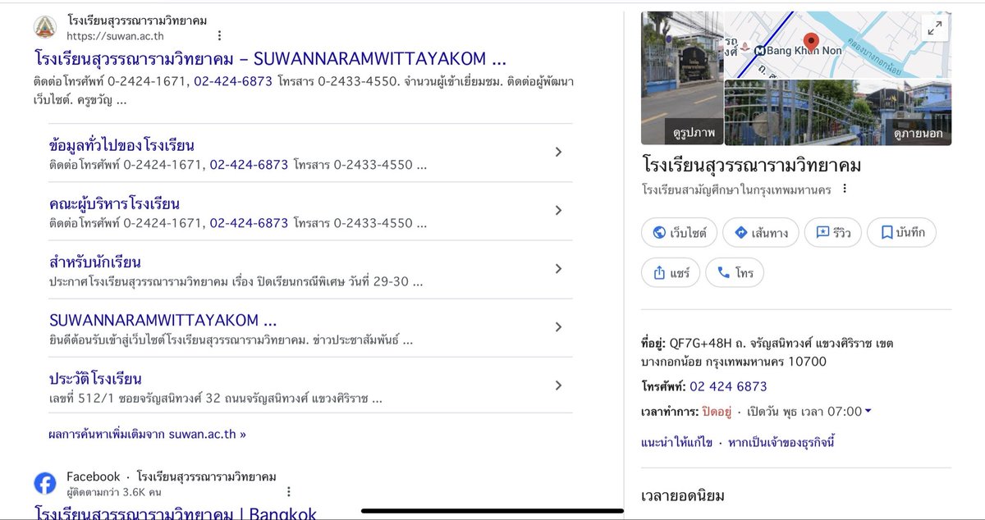Share place with แชร์ button
Screen dimensions: 985x520
(671, 273)
